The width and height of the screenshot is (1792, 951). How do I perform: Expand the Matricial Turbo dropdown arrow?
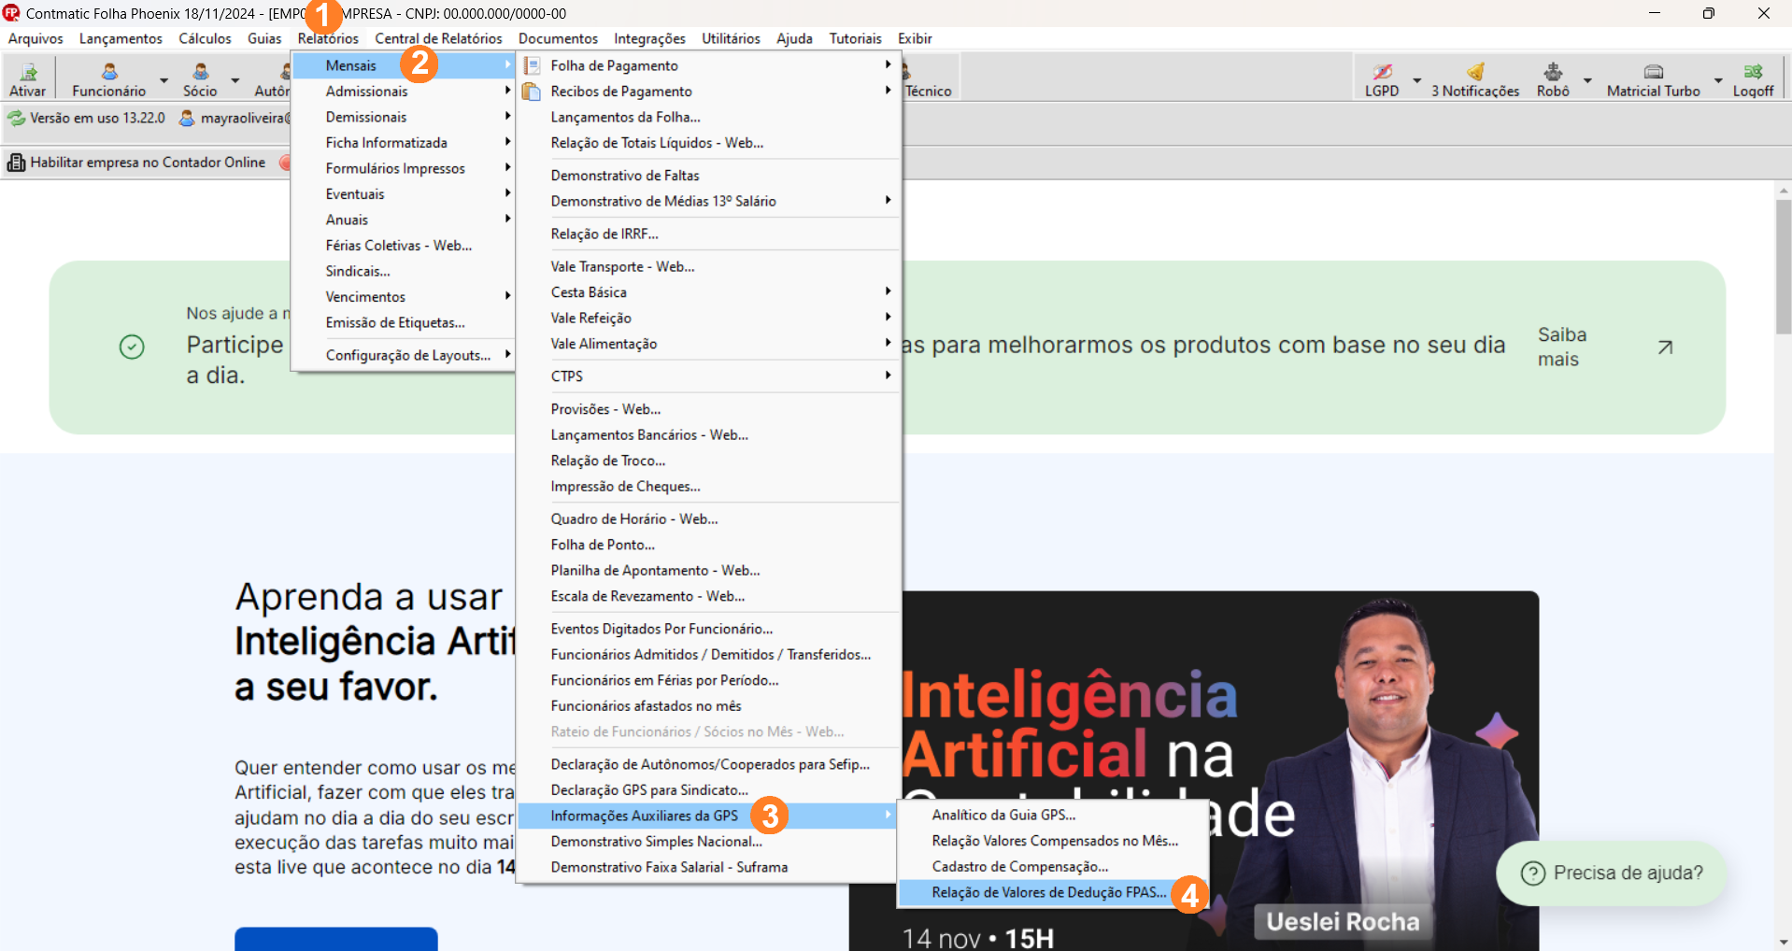pyautogui.click(x=1717, y=80)
